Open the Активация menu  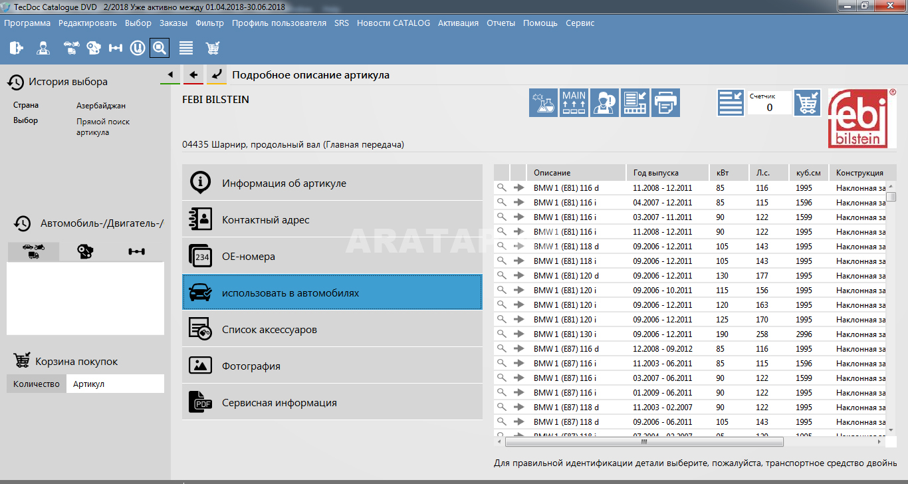click(x=458, y=23)
